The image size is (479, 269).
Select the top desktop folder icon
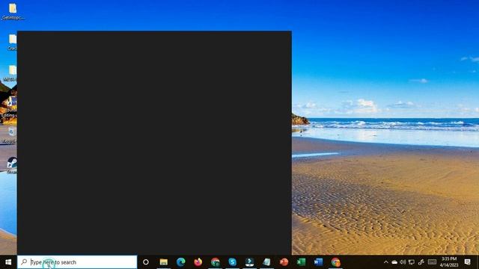(x=13, y=12)
